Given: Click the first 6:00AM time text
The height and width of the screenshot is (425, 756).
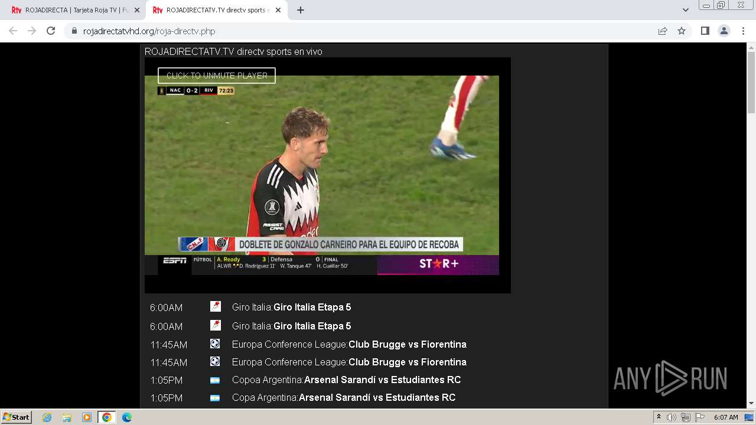Looking at the screenshot, I should point(166,308).
